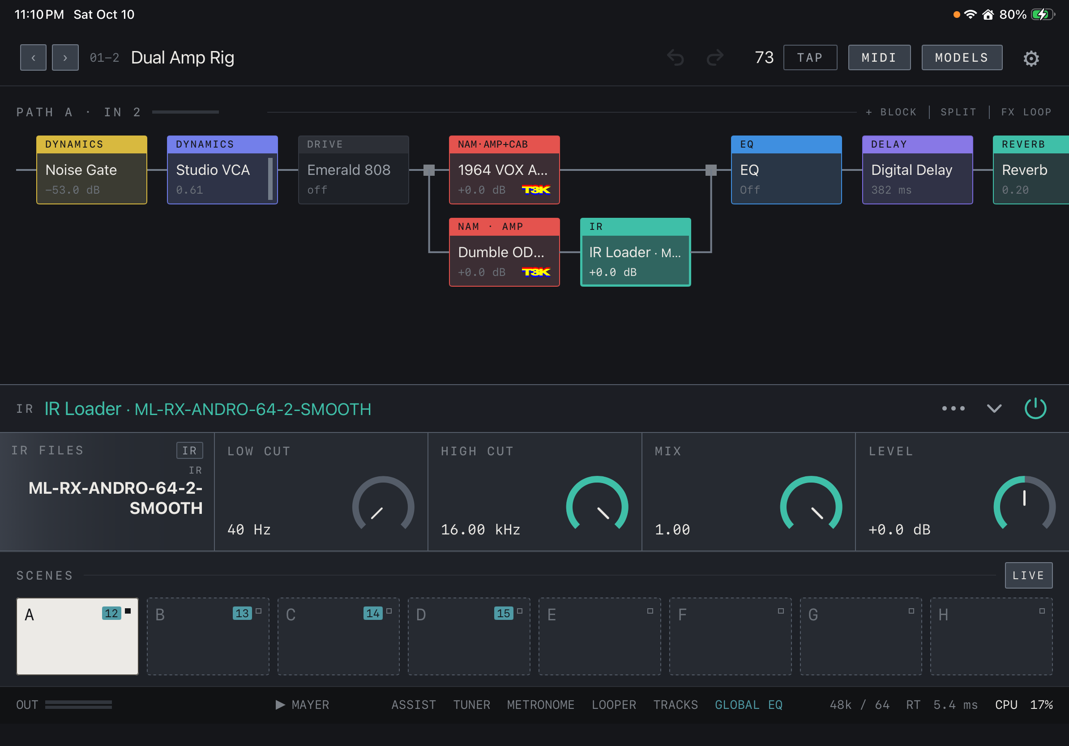Click MIDI badge 15 on scene D
This screenshot has width=1069, height=746.
[503, 614]
